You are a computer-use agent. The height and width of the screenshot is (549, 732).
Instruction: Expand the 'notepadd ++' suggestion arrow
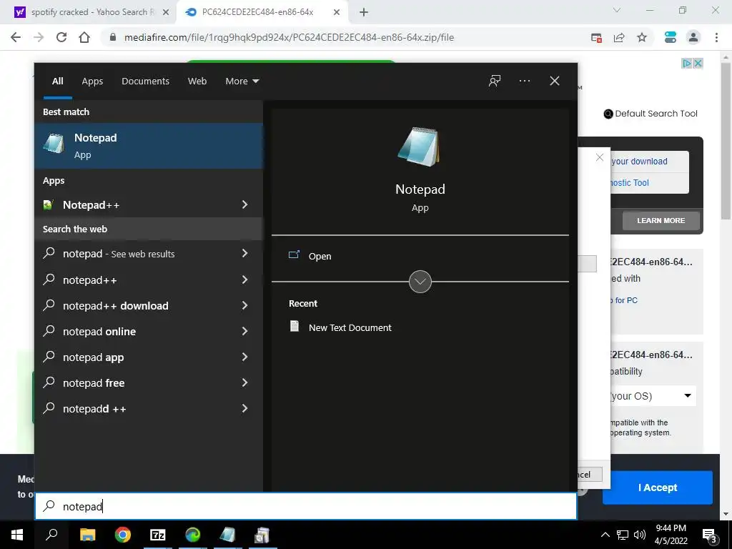coord(244,408)
